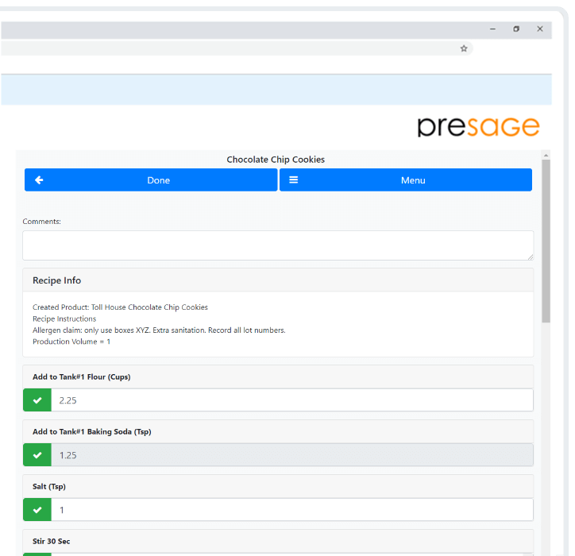
Task: Click the 'Add to Tank#1 Flour (Cups)' label
Action: pyautogui.click(x=82, y=377)
